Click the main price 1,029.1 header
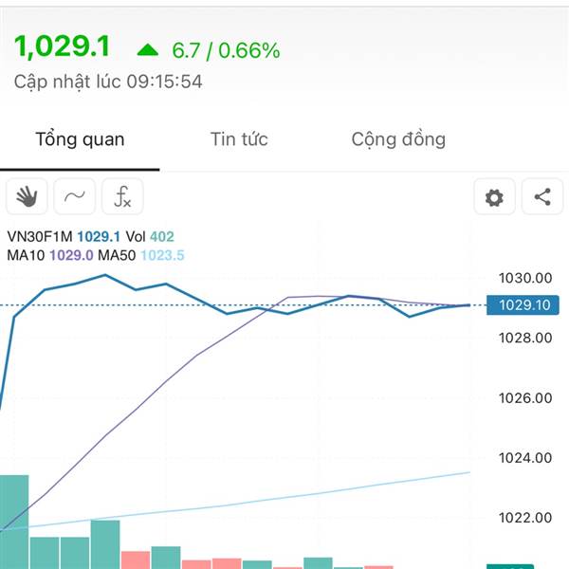The width and height of the screenshot is (569, 569). tap(62, 46)
